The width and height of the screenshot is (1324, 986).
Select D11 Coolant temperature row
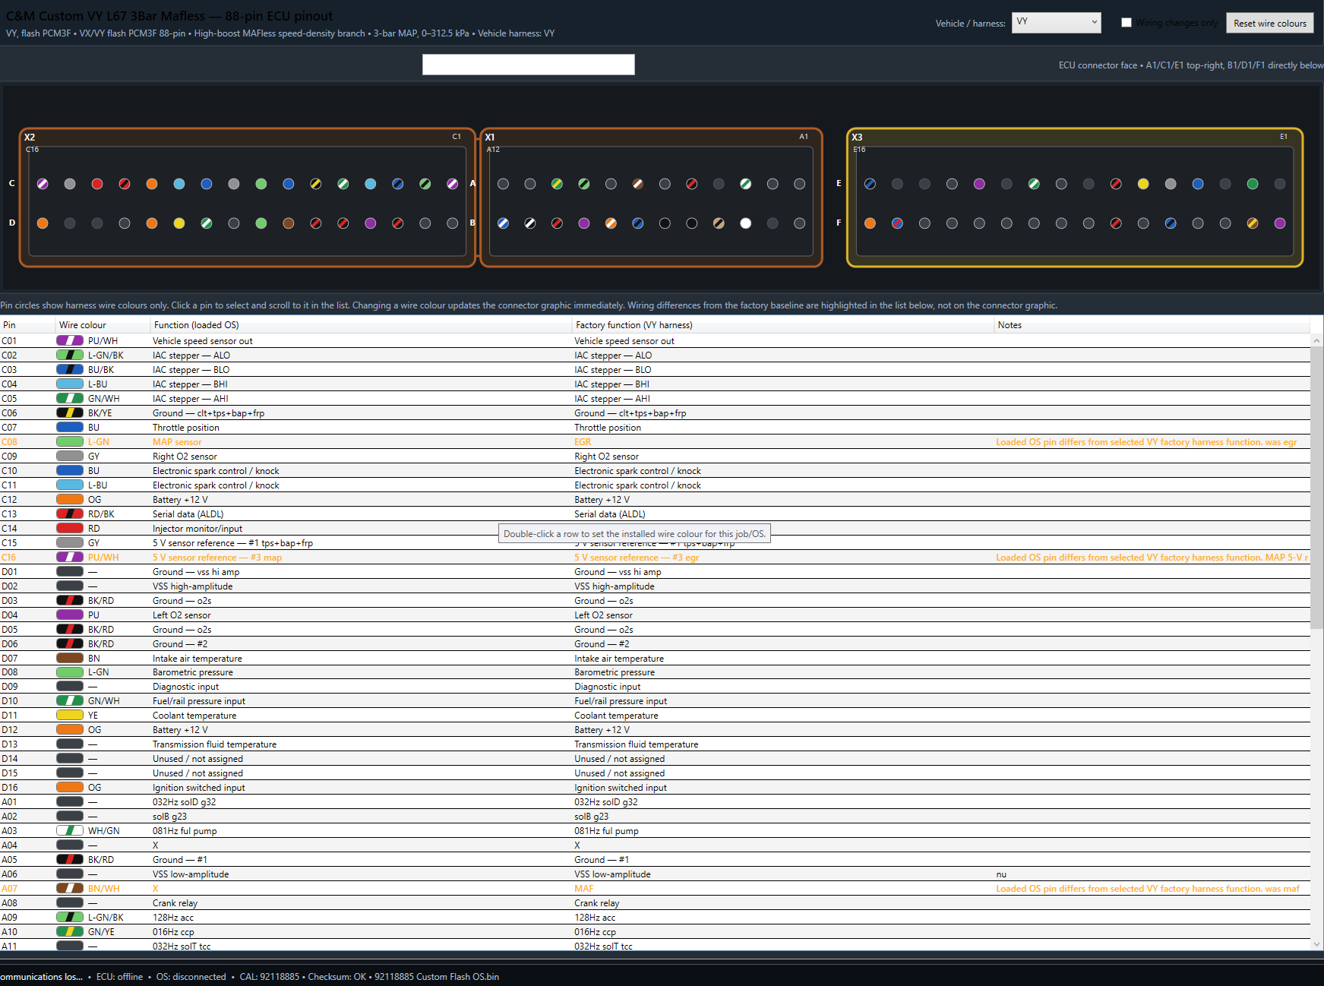(655, 716)
